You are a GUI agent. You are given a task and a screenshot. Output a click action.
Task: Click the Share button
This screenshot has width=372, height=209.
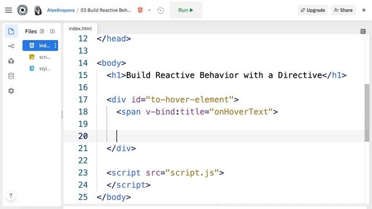343,10
